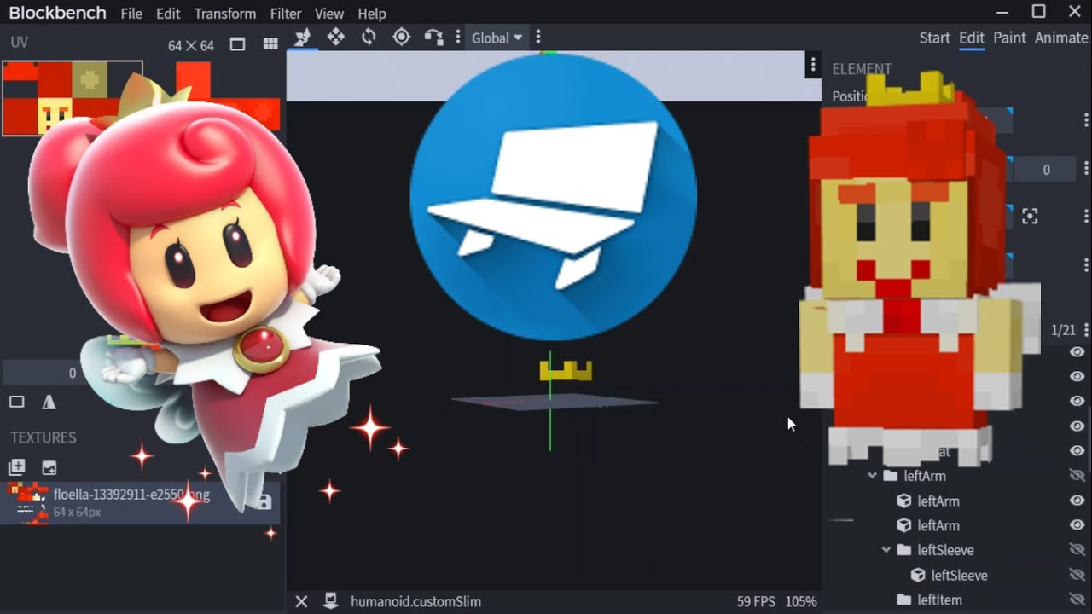The width and height of the screenshot is (1092, 614).
Task: Open the outliner options menu beside 1/21
Action: point(1086,330)
